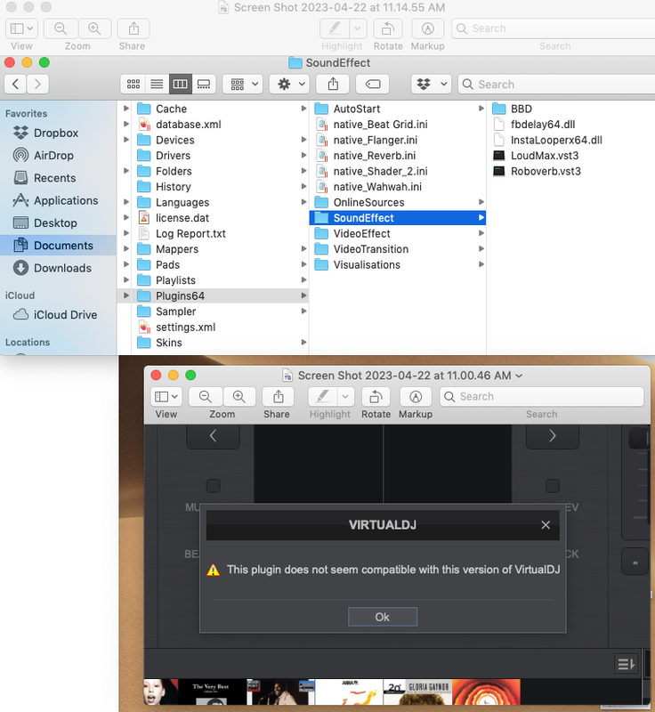Go forward in SoundEffect Finder window
655x712 pixels.
click(37, 84)
